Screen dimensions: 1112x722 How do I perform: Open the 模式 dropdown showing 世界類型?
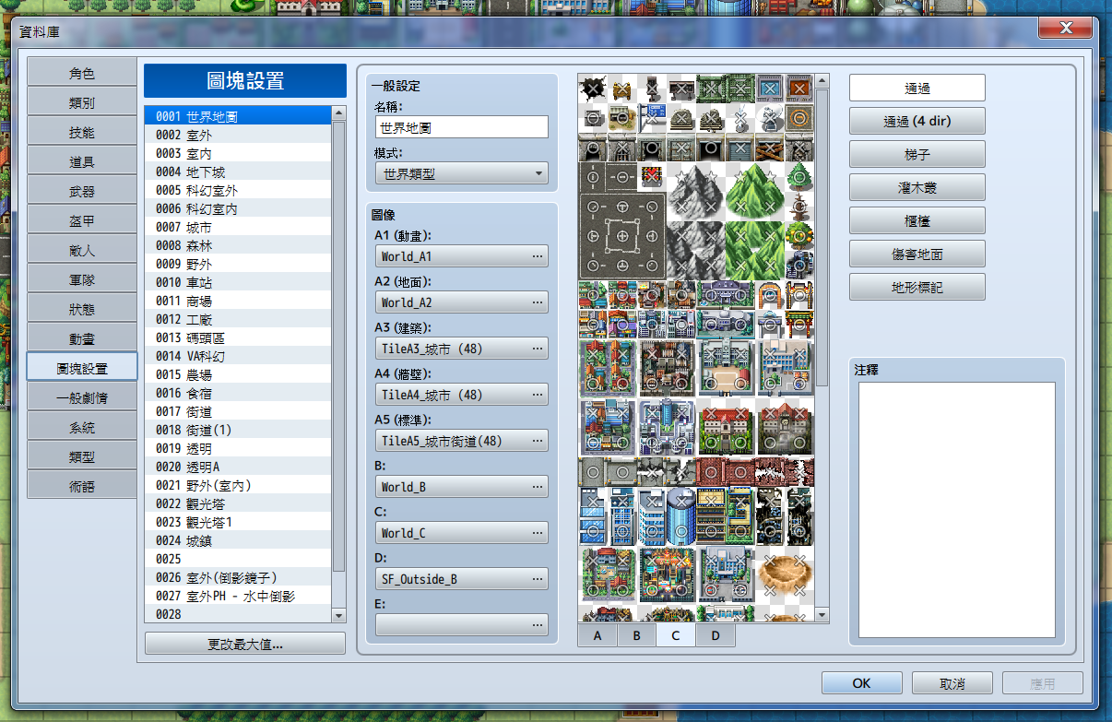point(462,172)
